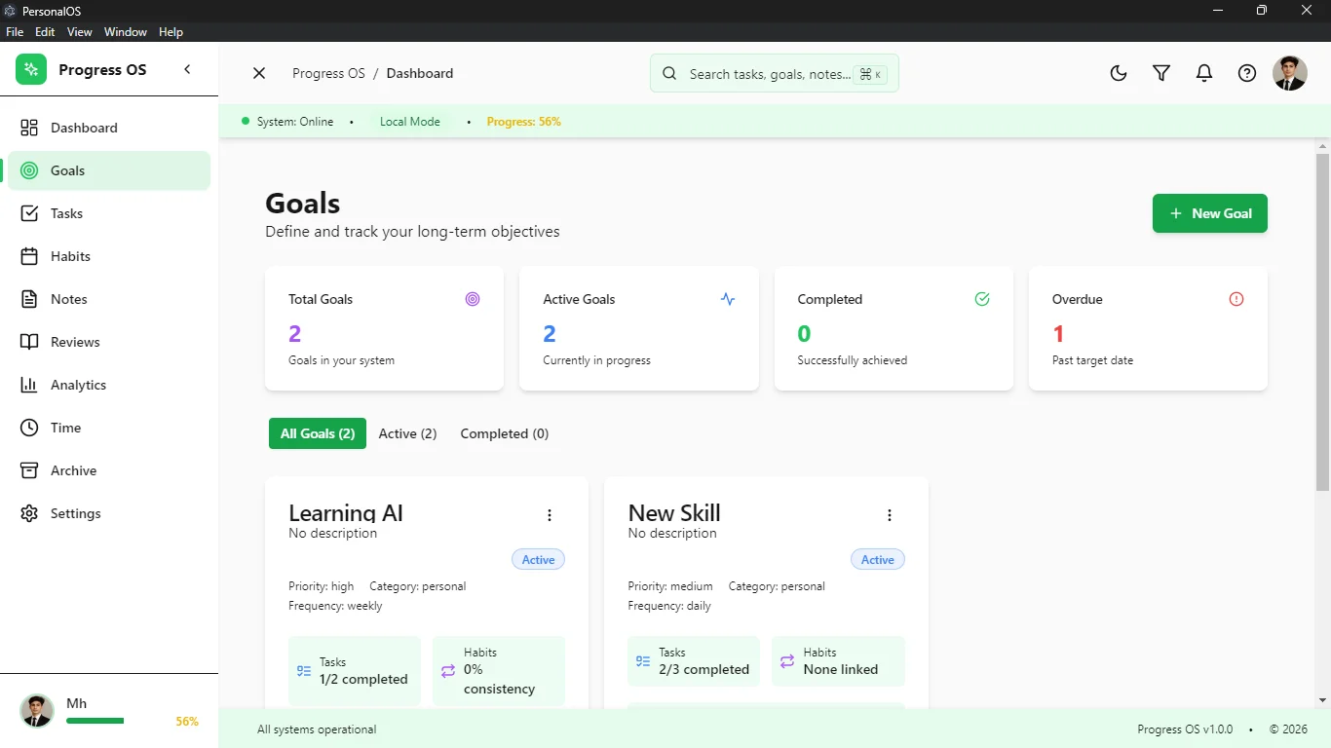This screenshot has width=1331, height=748.
Task: Open the Help menu in menu bar
Action: 171,32
